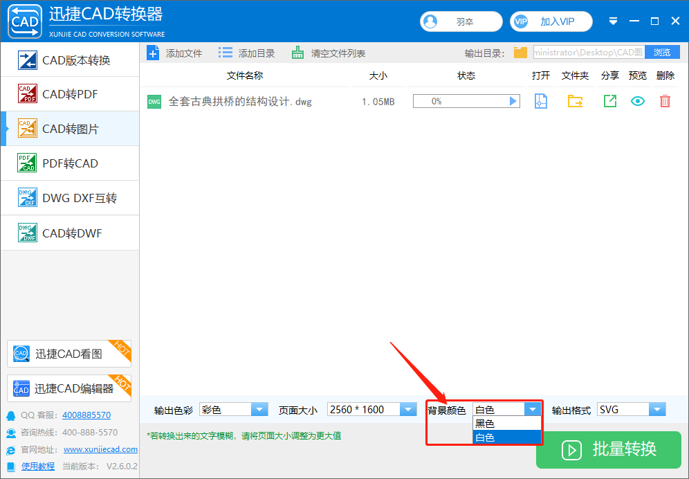This screenshot has width=689, height=479.
Task: Click the 咨询热线 headset icon
Action: coord(11,433)
